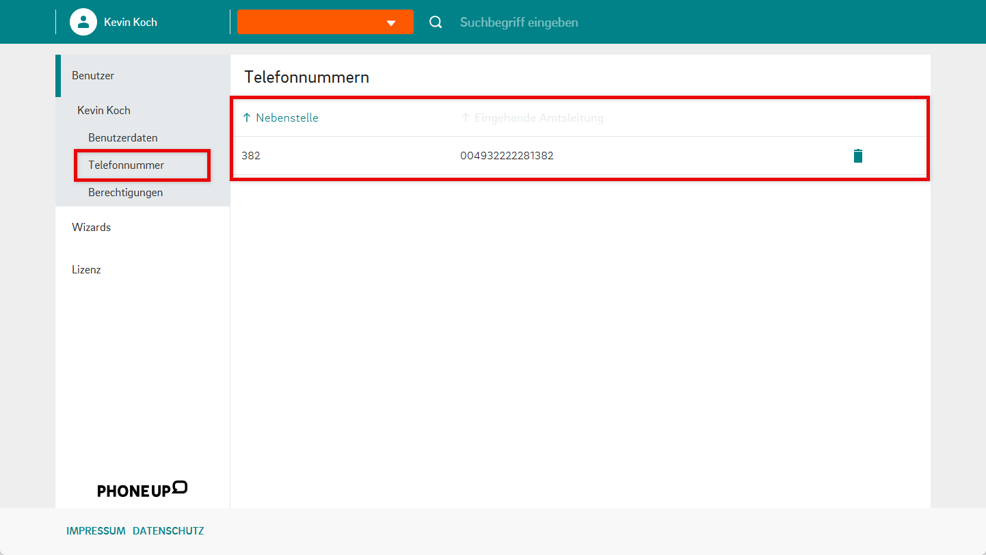
Task: Click the number 004932222281382 in the table
Action: [507, 156]
